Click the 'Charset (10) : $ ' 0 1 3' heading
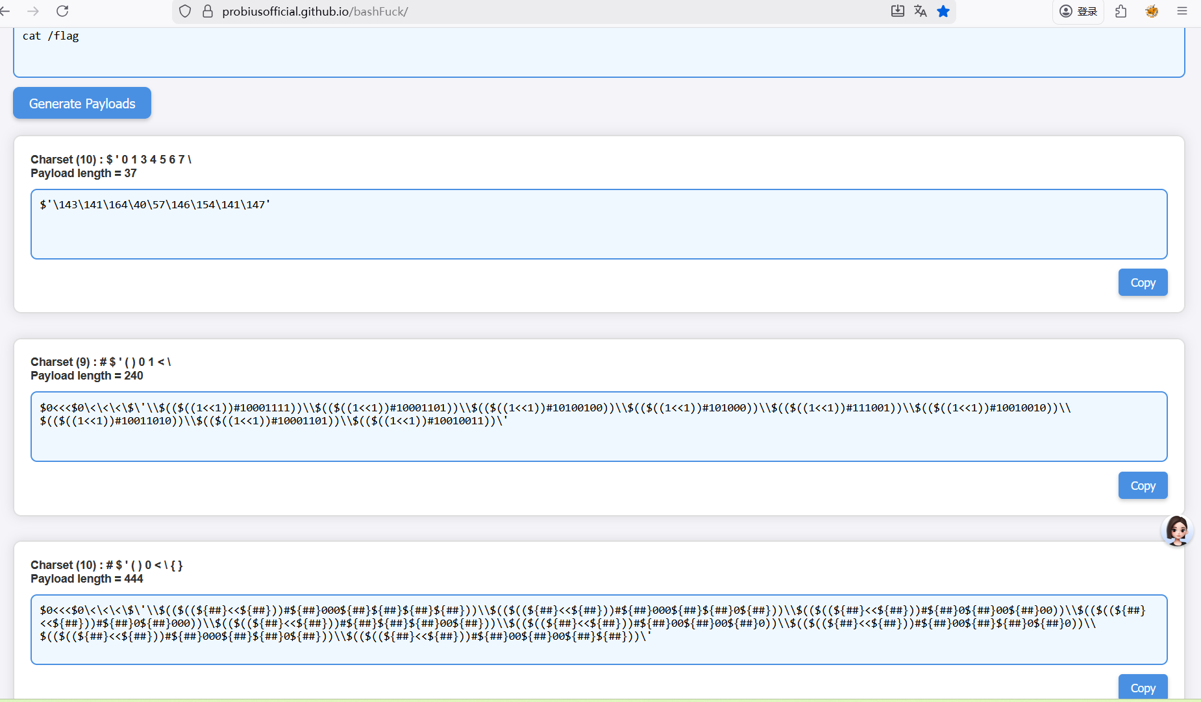 coord(111,160)
